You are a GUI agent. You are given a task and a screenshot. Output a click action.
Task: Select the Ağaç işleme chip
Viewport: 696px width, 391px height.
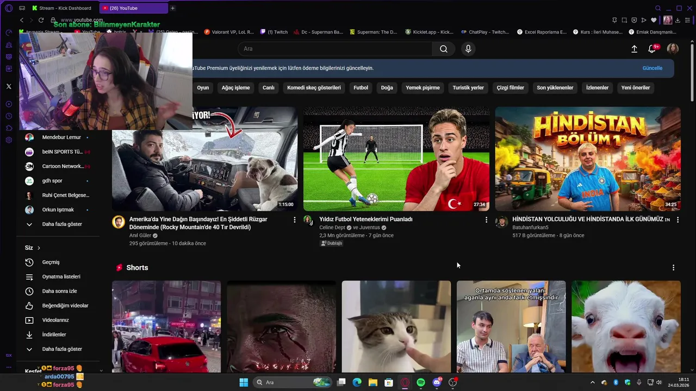(236, 87)
